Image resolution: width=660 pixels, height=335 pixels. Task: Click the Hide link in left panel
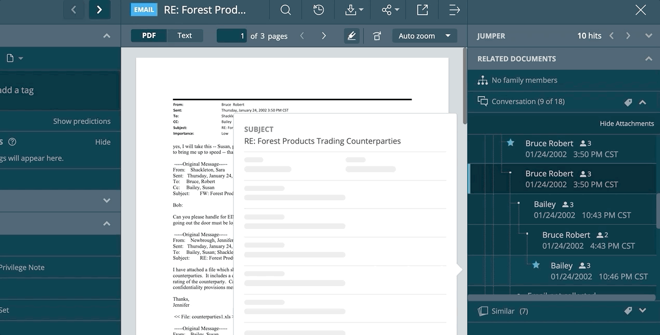(103, 142)
